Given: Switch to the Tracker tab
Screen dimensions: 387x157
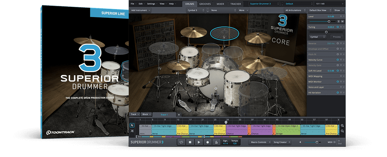Looking at the screenshot, I should pos(236,4).
